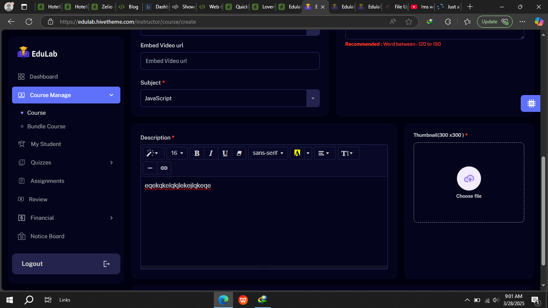Apply the yellow highlight color swatch
This screenshot has width=548, height=308.
pos(297,153)
